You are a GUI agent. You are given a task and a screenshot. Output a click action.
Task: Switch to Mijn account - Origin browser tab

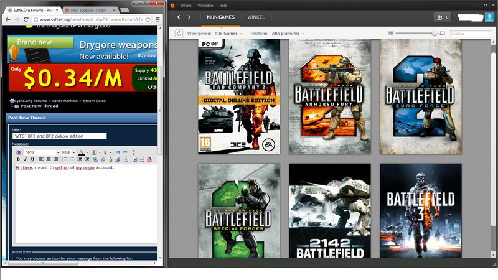[90, 10]
